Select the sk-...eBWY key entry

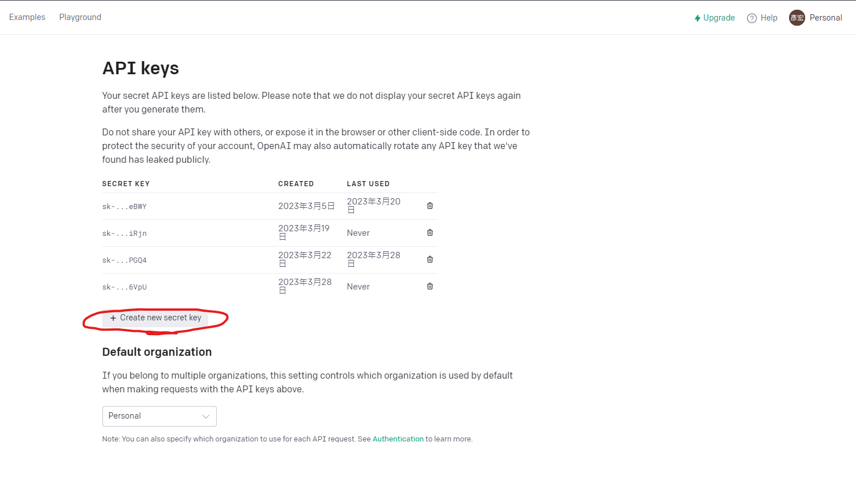point(124,206)
